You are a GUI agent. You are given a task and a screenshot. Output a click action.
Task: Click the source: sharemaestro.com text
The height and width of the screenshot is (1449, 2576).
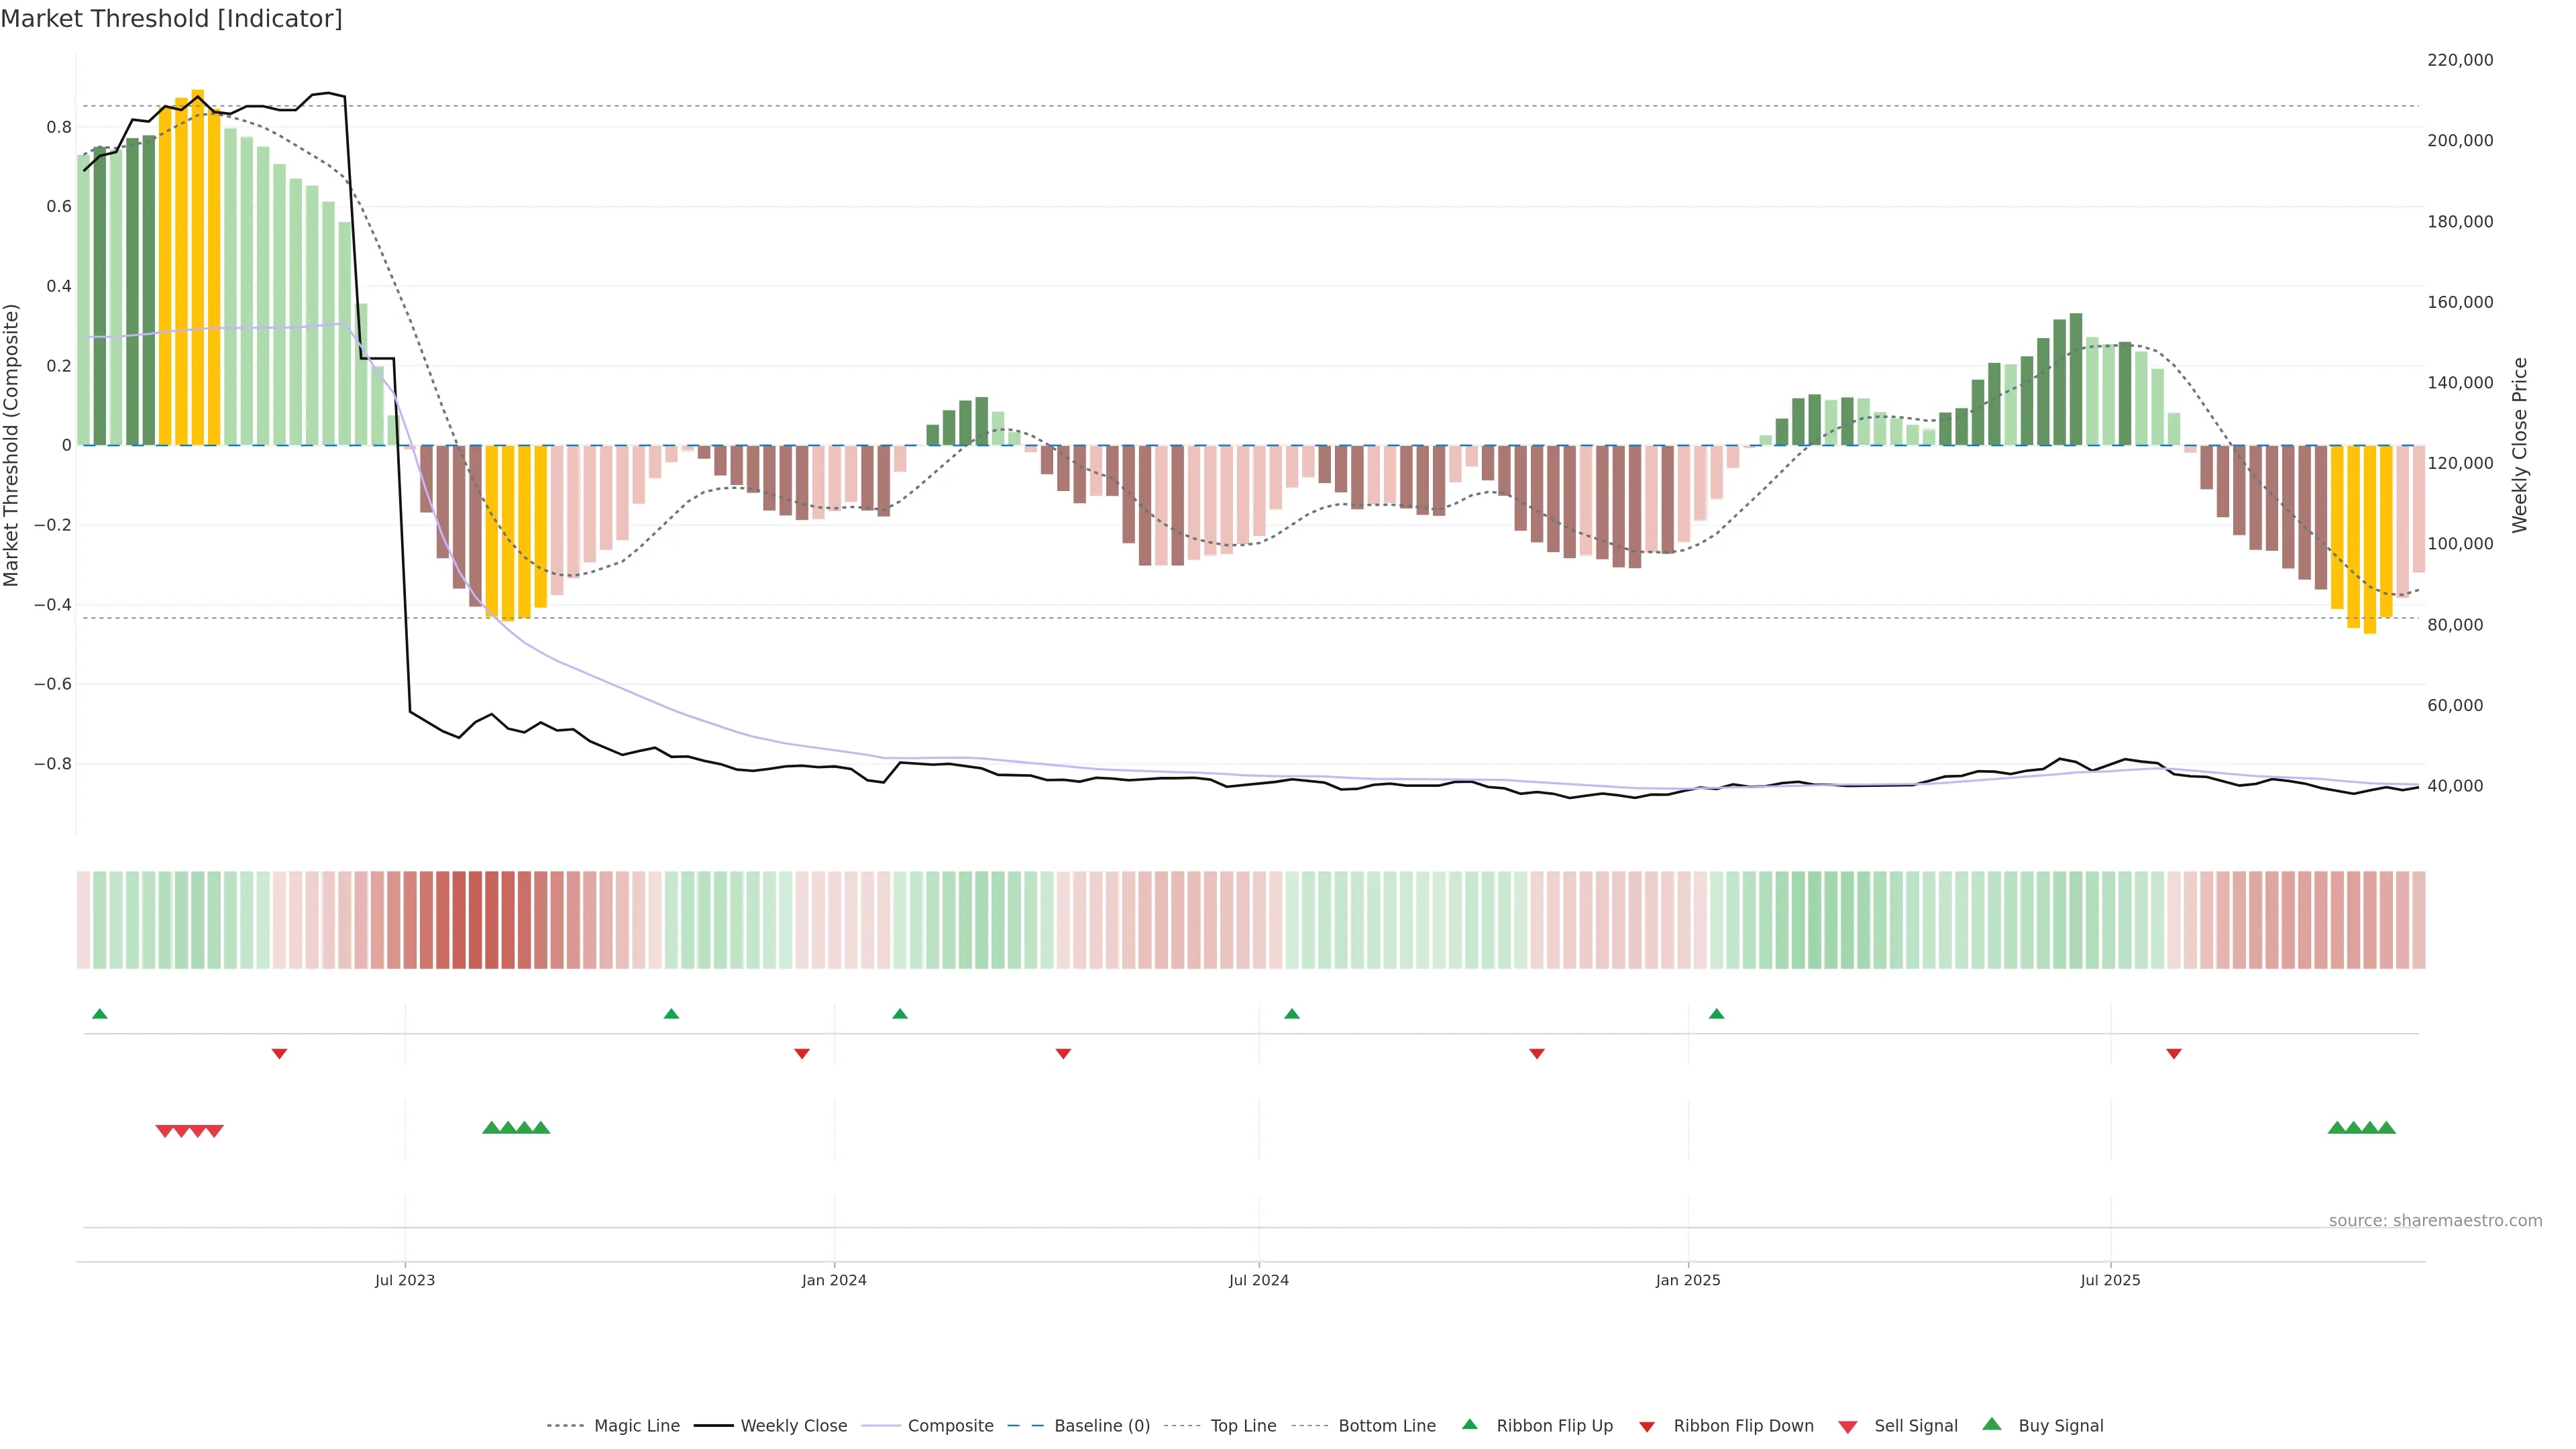tap(2435, 1220)
